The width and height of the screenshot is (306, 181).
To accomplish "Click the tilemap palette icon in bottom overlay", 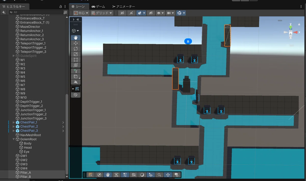I will click(90, 175).
